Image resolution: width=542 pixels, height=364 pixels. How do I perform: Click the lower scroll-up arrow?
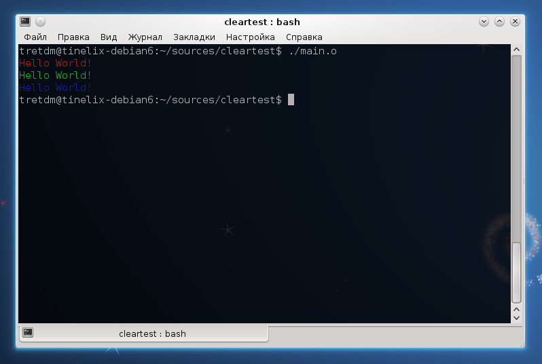516,310
